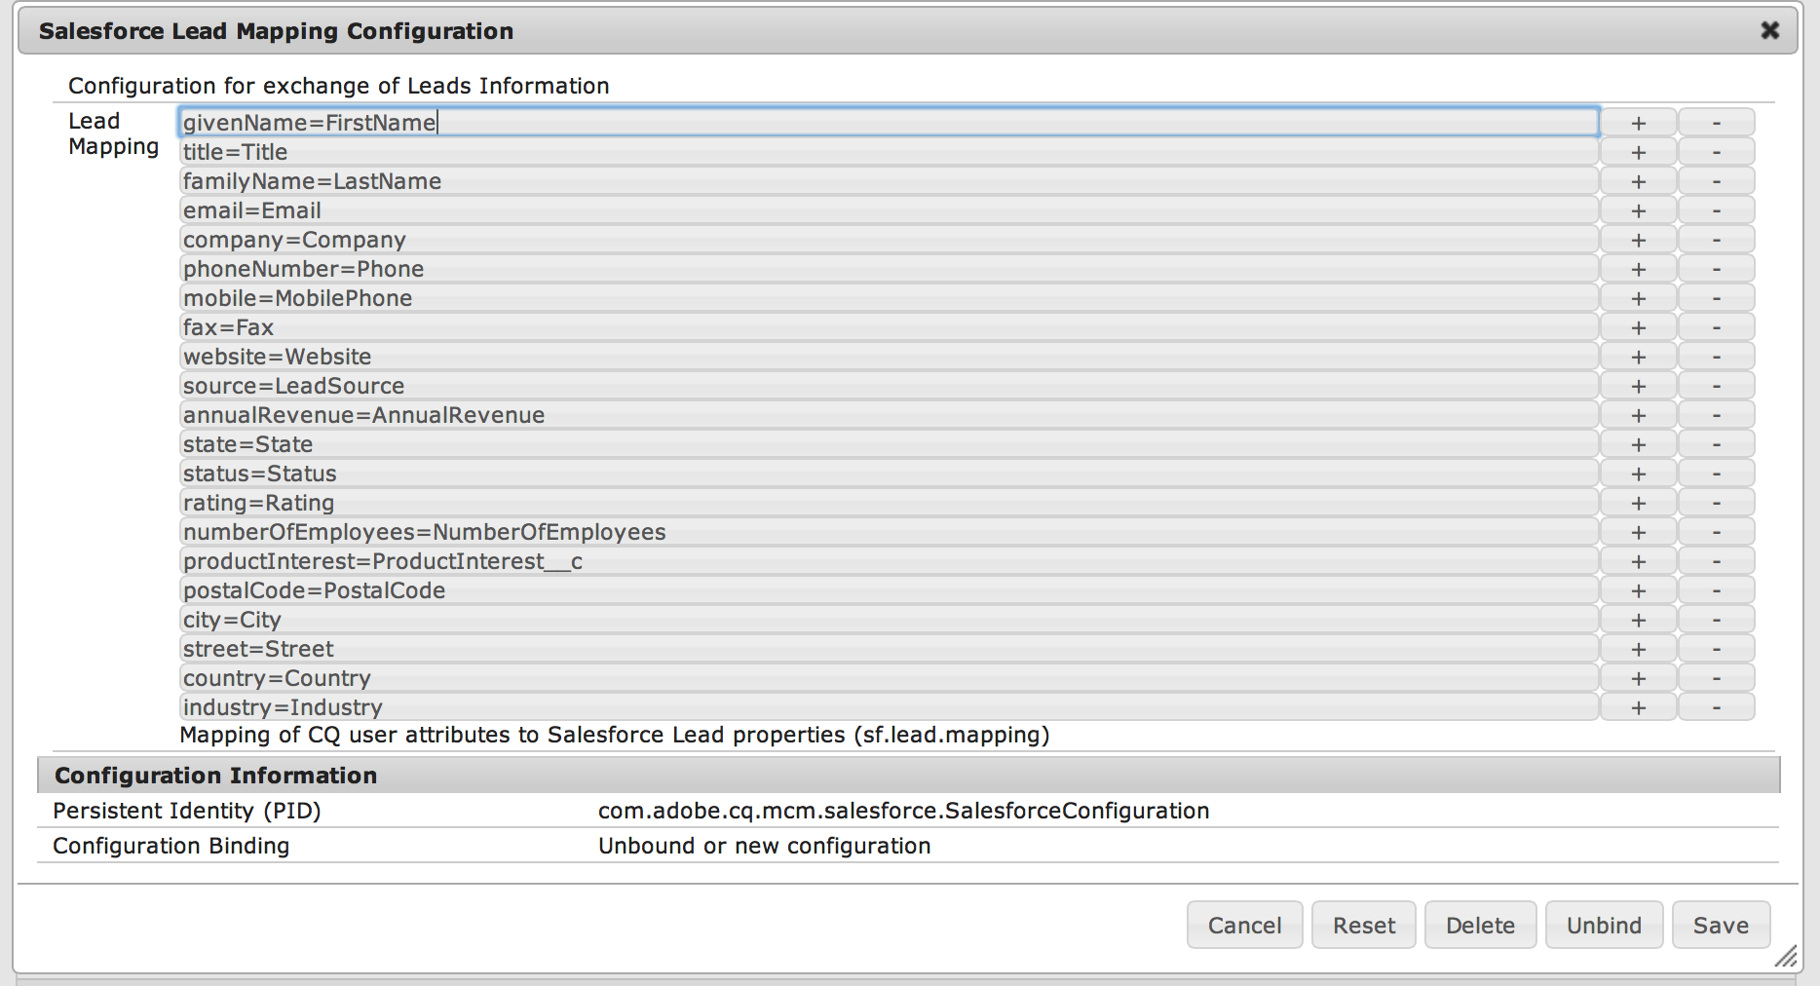Viewport: 1820px width, 986px height.
Task: Add a row after status=Status
Action: pyautogui.click(x=1639, y=474)
